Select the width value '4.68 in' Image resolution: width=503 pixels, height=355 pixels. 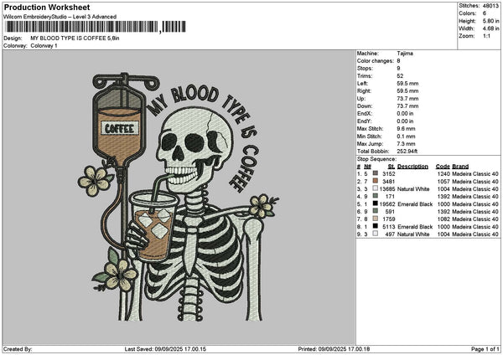click(490, 28)
